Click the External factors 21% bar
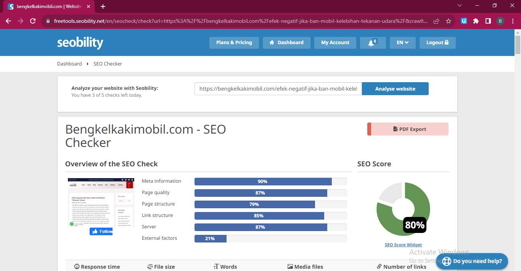This screenshot has height=271, width=521. (270, 239)
